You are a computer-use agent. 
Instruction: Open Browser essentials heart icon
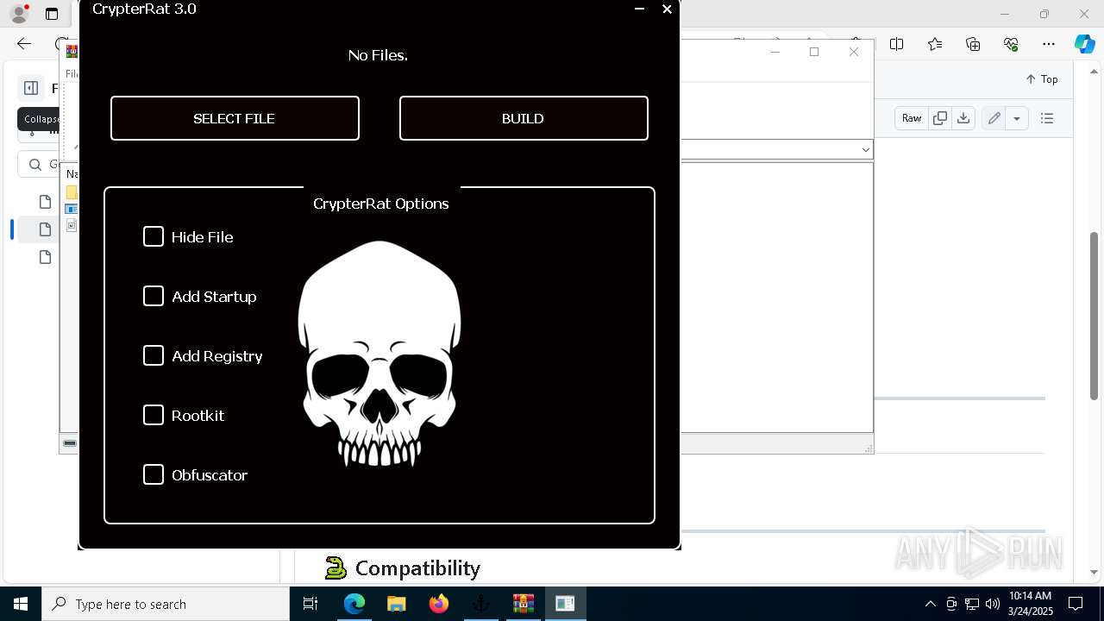click(x=1011, y=44)
